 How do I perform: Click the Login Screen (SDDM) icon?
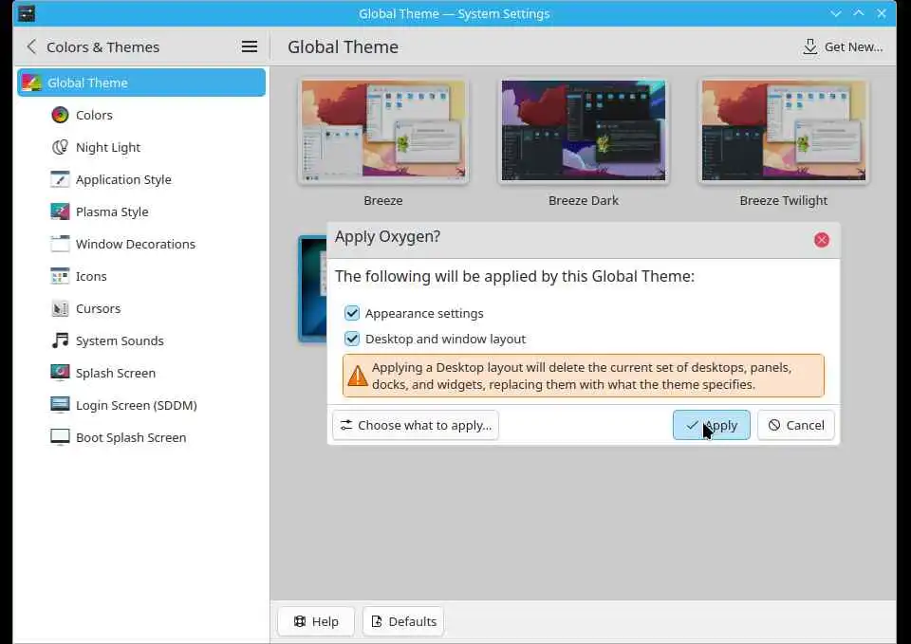click(x=60, y=405)
